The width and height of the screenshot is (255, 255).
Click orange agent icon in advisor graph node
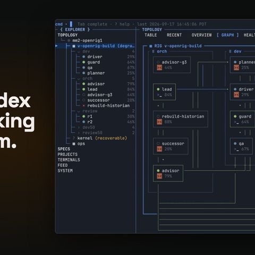[x=159, y=176]
